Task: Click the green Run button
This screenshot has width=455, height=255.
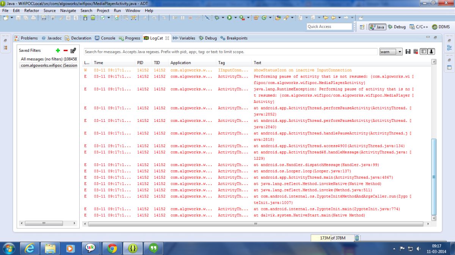Action: [x=229, y=17]
